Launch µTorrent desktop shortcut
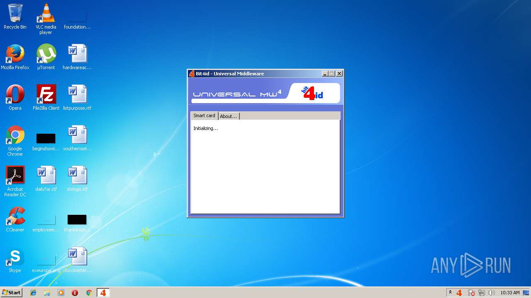Image resolution: width=531 pixels, height=298 pixels. pyautogui.click(x=46, y=57)
